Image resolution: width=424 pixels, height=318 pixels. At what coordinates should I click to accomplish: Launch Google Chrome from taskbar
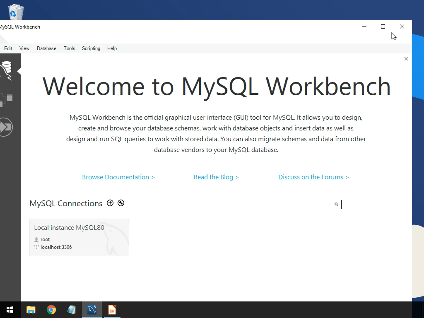(x=51, y=310)
